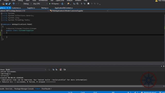
Task: Click the yellow warning notification icon
Action: [156, 1]
